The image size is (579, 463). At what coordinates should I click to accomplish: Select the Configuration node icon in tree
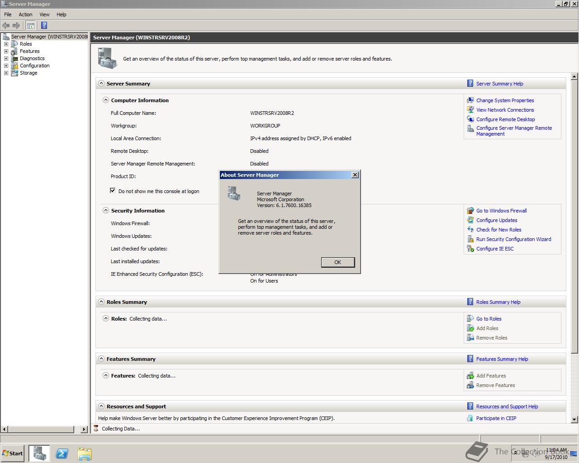click(x=14, y=66)
